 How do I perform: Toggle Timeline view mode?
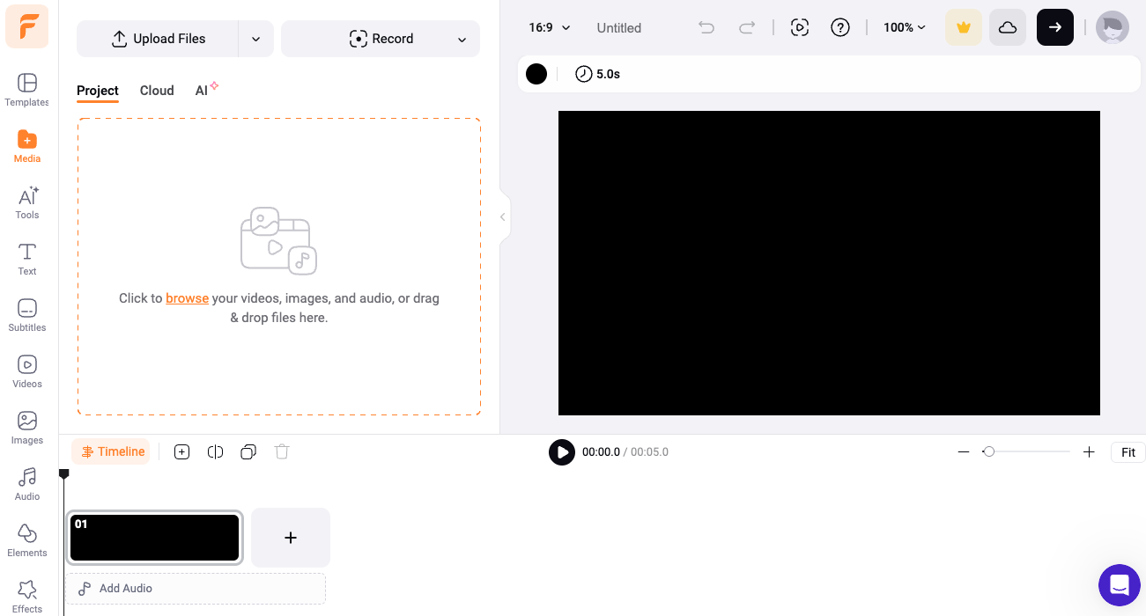click(110, 451)
